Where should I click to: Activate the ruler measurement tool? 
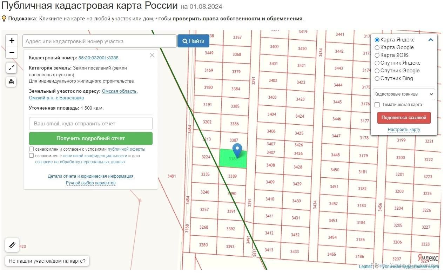click(12, 245)
